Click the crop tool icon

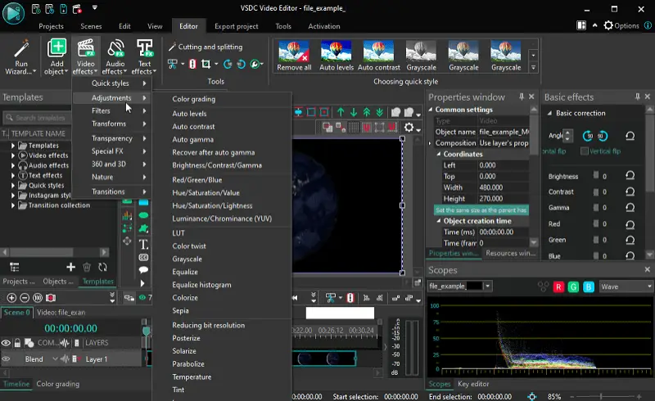pos(206,64)
